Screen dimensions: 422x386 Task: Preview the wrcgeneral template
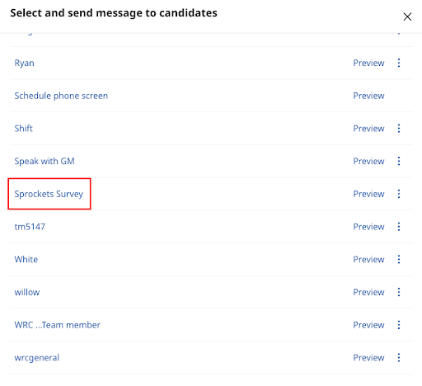pyautogui.click(x=368, y=358)
